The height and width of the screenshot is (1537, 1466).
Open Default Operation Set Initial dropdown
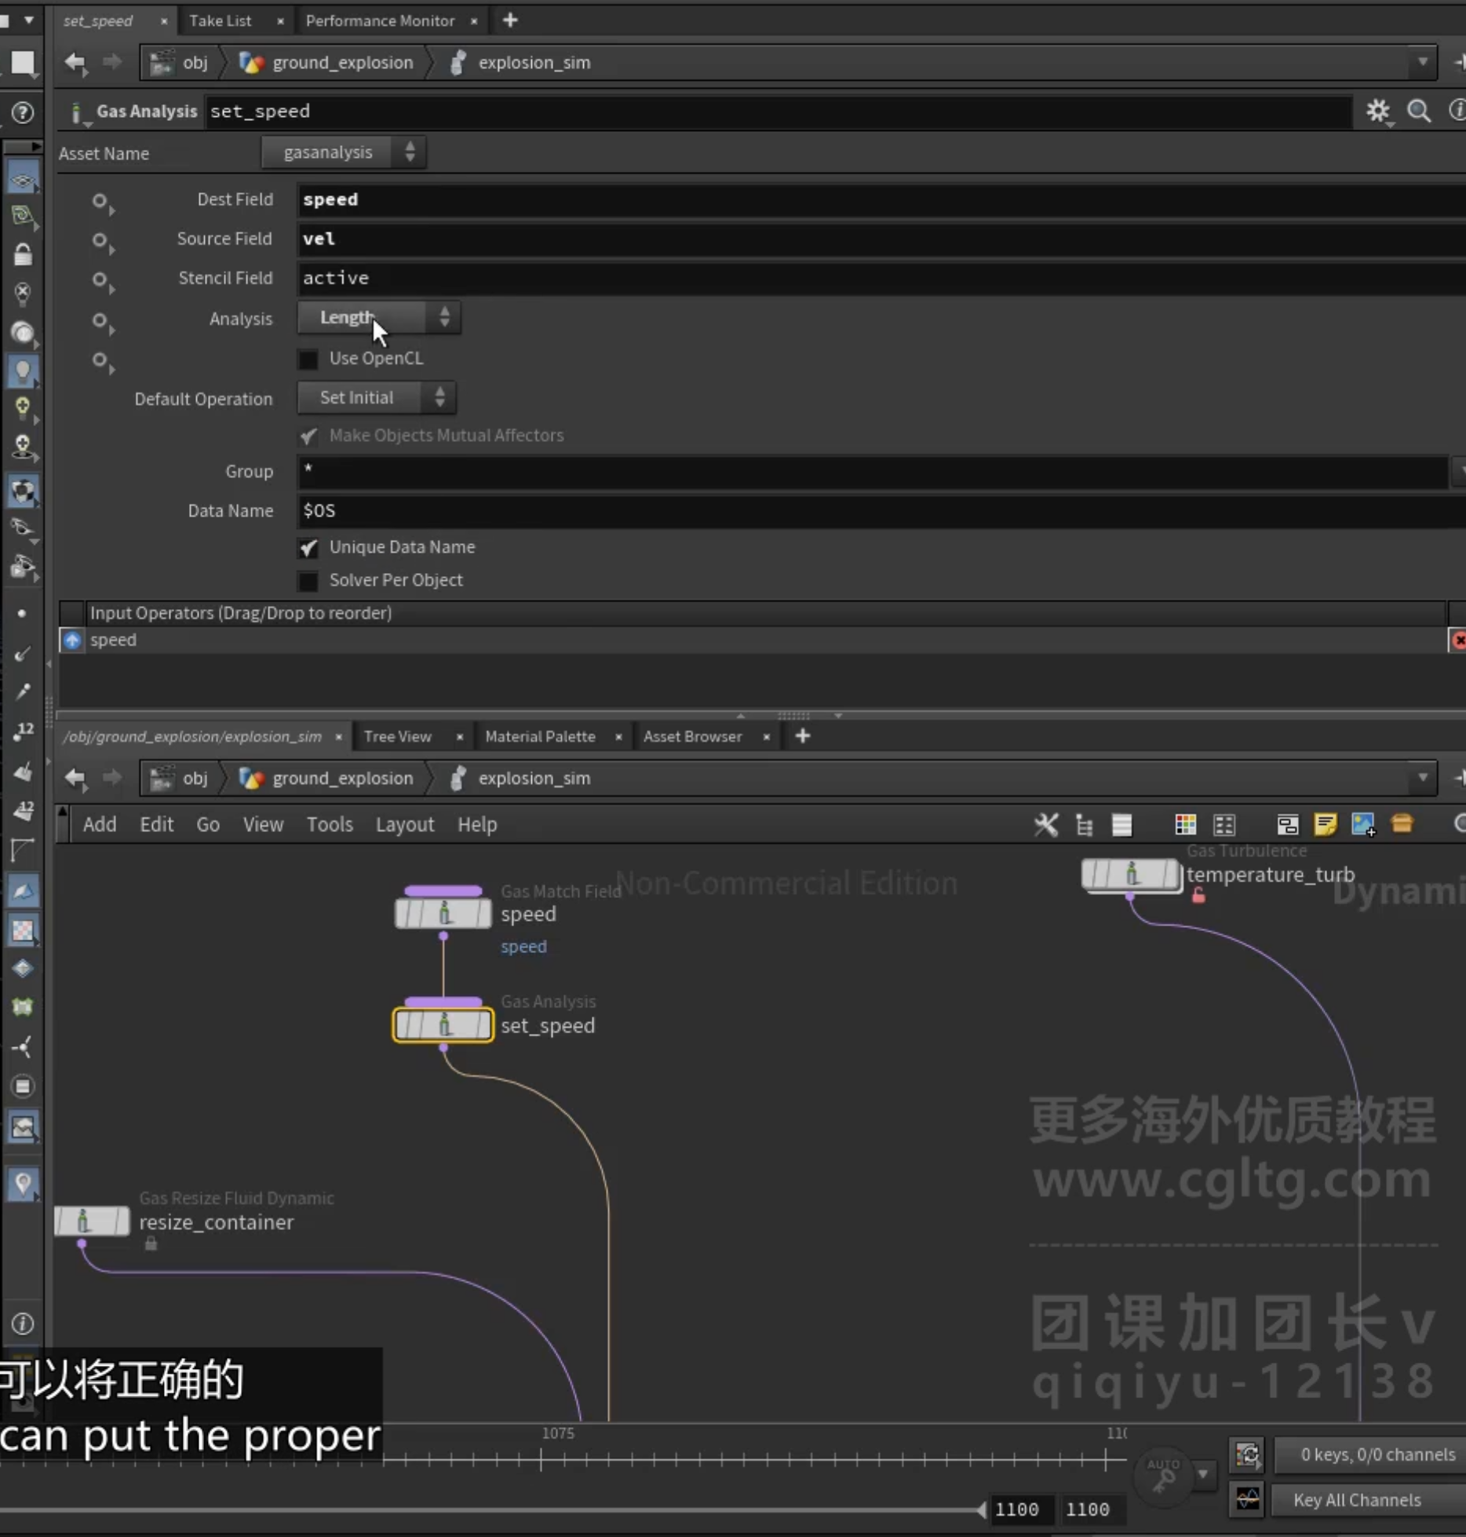[x=376, y=398]
